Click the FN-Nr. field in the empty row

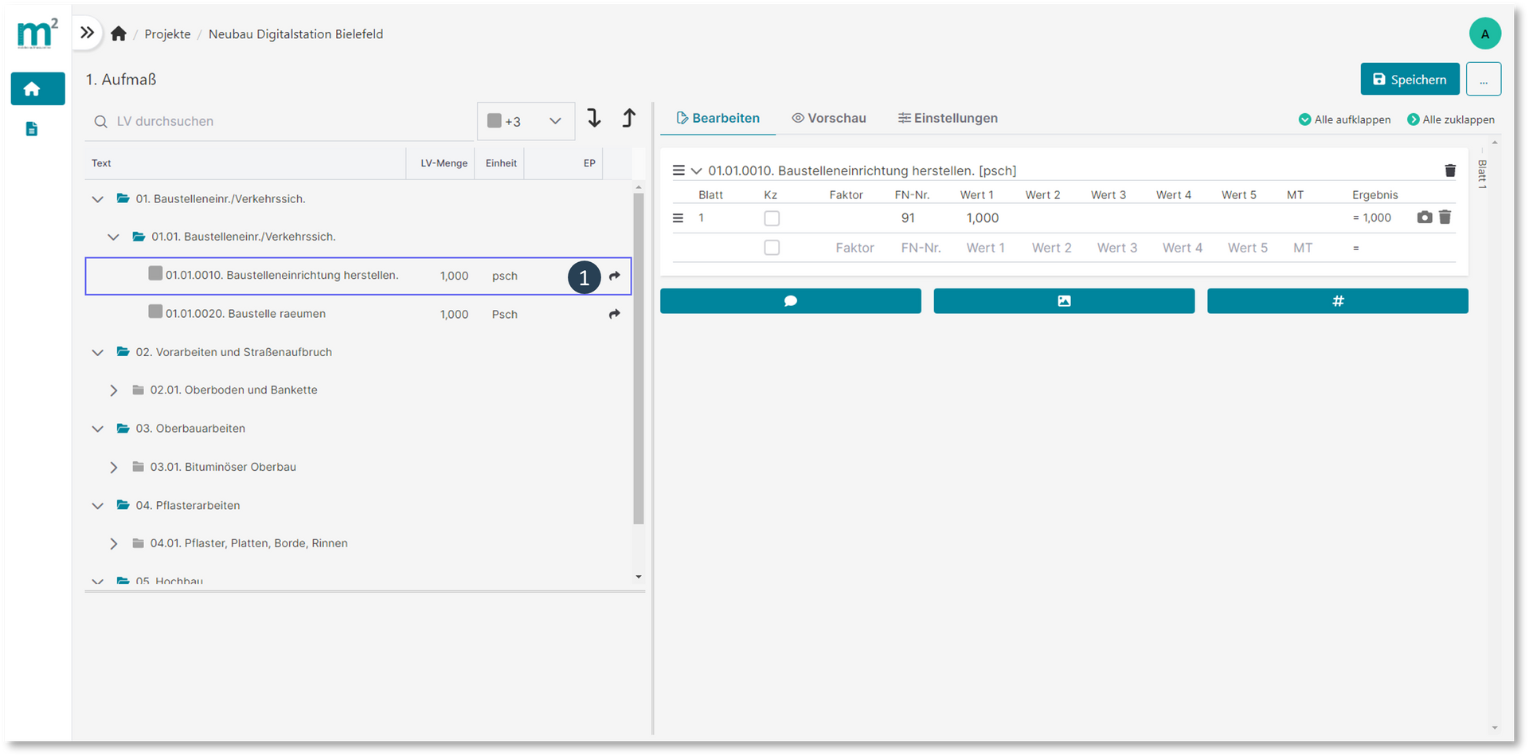coord(921,248)
